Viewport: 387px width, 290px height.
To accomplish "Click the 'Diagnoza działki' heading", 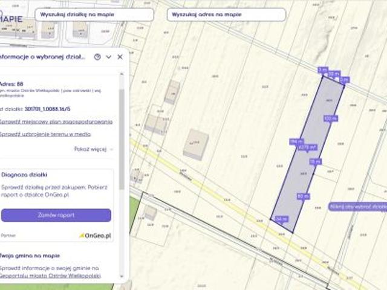I will pos(24,175).
